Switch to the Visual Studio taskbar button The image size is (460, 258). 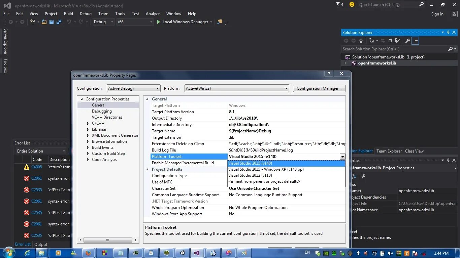click(x=197, y=253)
